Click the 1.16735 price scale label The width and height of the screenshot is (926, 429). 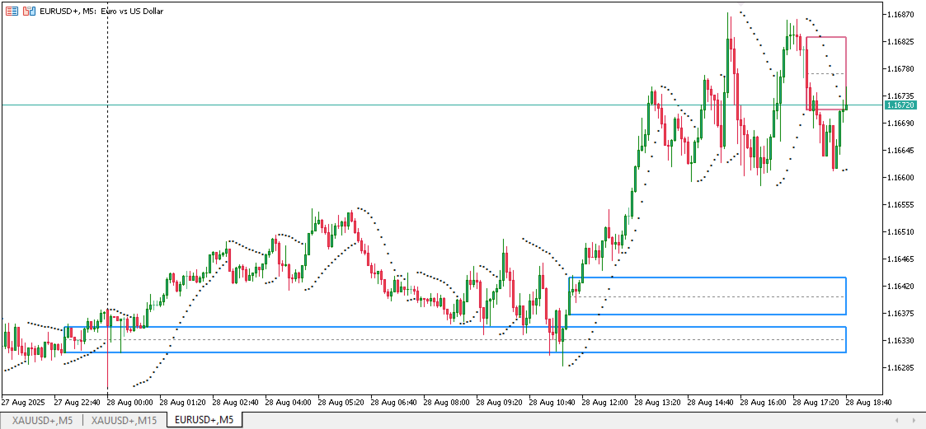(900, 96)
